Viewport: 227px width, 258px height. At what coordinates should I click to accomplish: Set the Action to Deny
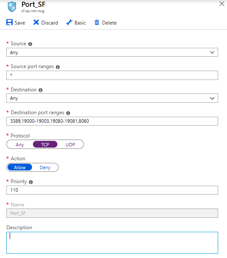[45, 167]
